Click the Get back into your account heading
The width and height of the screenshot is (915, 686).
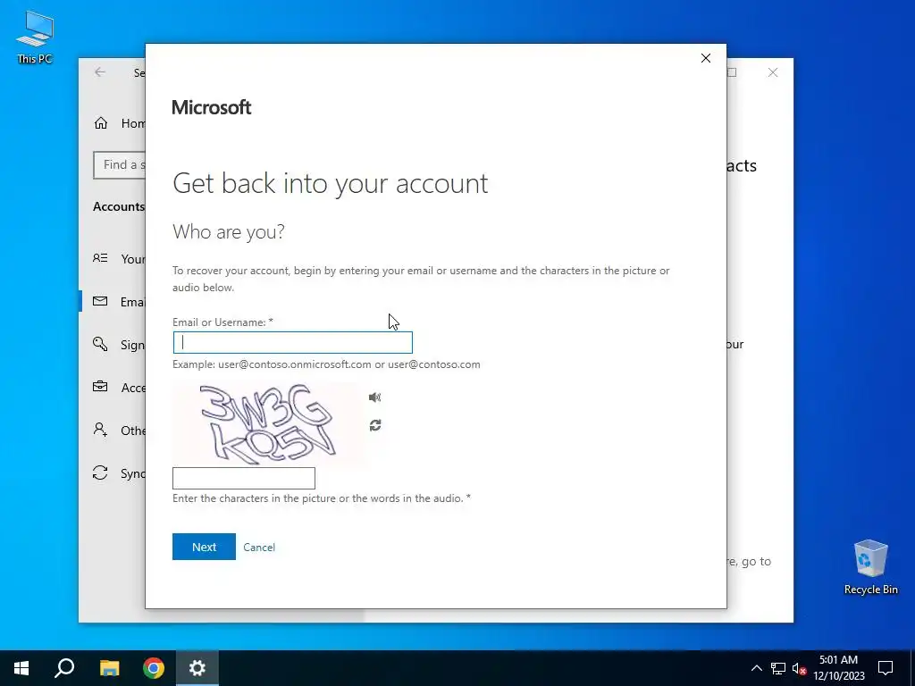tap(331, 183)
